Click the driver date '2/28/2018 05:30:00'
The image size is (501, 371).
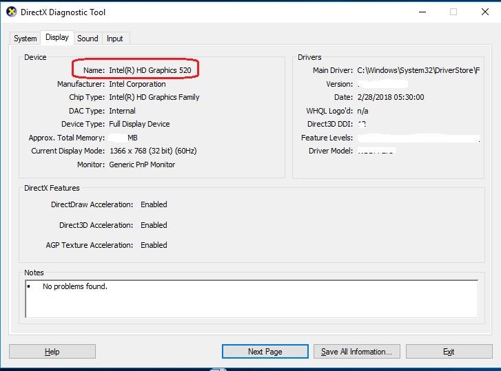pos(391,97)
